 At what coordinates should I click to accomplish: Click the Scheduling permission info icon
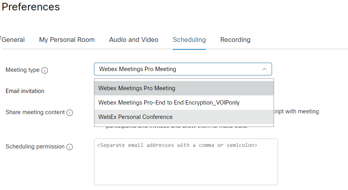[x=70, y=147]
